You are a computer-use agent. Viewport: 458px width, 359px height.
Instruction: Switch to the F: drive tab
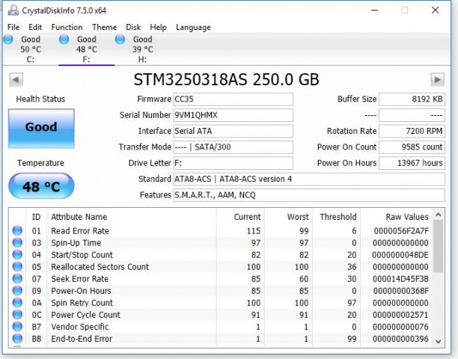pos(86,49)
